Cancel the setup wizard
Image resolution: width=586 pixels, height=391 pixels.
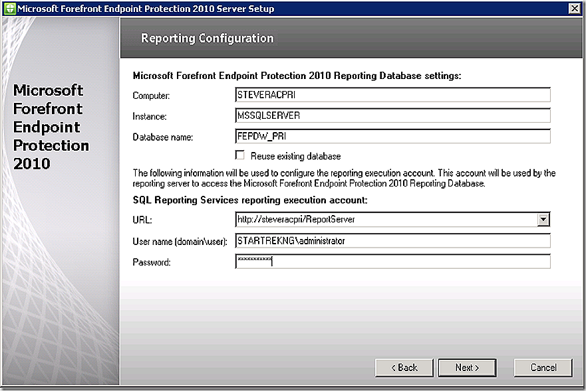[543, 368]
